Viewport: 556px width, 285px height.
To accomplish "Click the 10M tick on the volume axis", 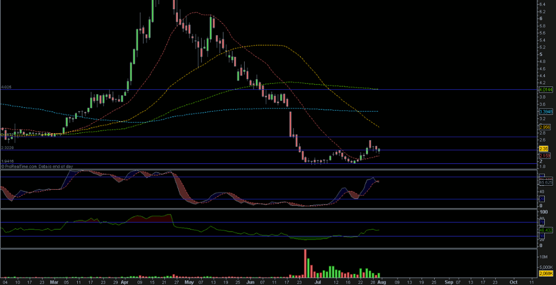I will coord(544,256).
